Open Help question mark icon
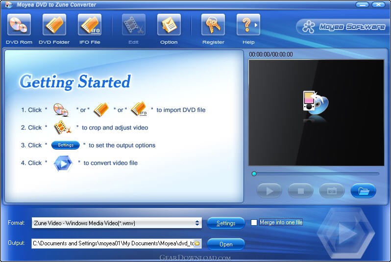This screenshot has width=391, height=262. (x=246, y=25)
